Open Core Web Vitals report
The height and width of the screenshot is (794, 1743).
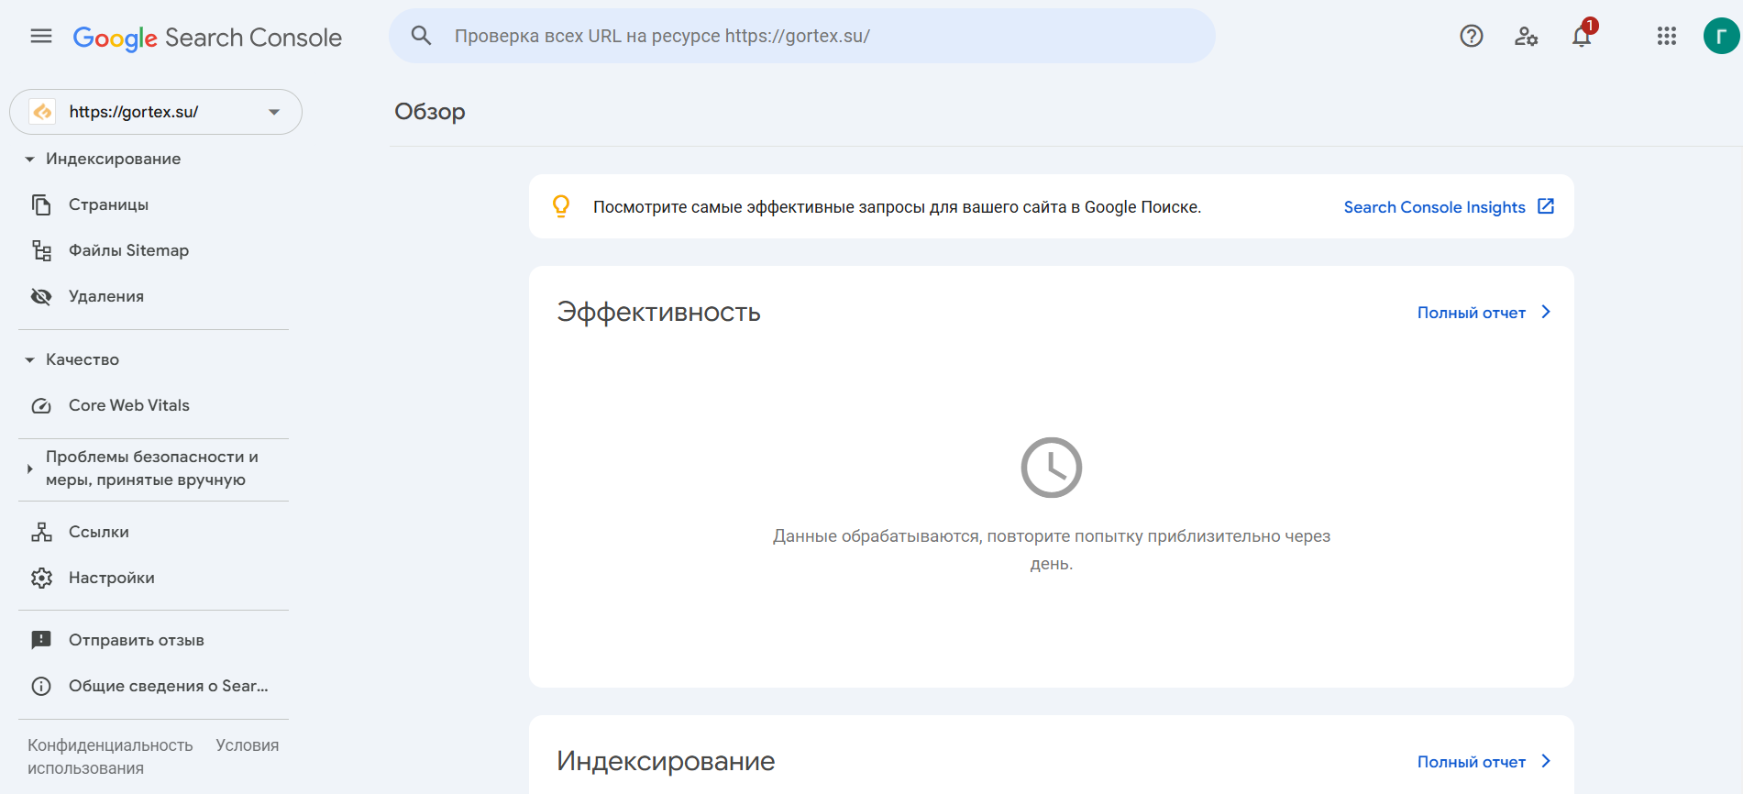click(x=129, y=405)
